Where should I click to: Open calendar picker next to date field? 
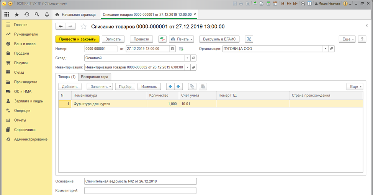point(173,49)
